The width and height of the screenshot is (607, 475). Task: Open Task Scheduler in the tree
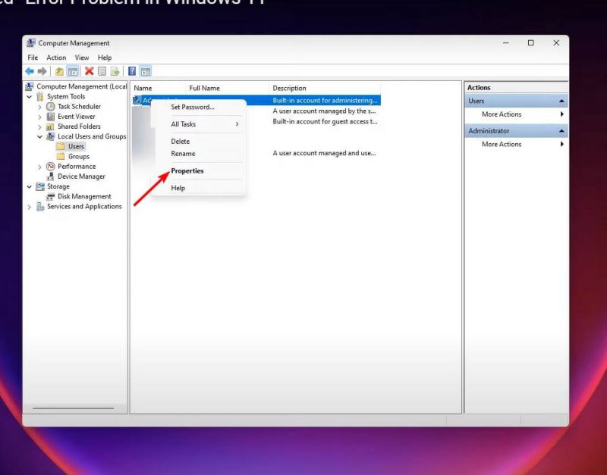pyautogui.click(x=79, y=107)
